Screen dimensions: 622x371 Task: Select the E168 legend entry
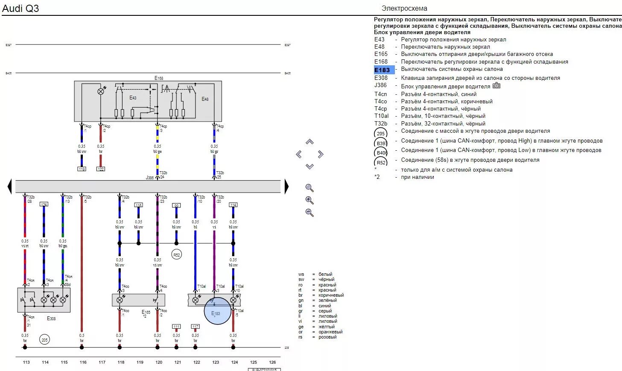click(x=471, y=62)
